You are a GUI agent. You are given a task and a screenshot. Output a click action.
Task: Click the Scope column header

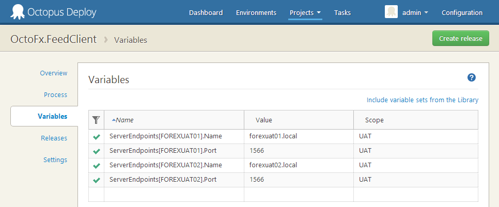click(416, 120)
